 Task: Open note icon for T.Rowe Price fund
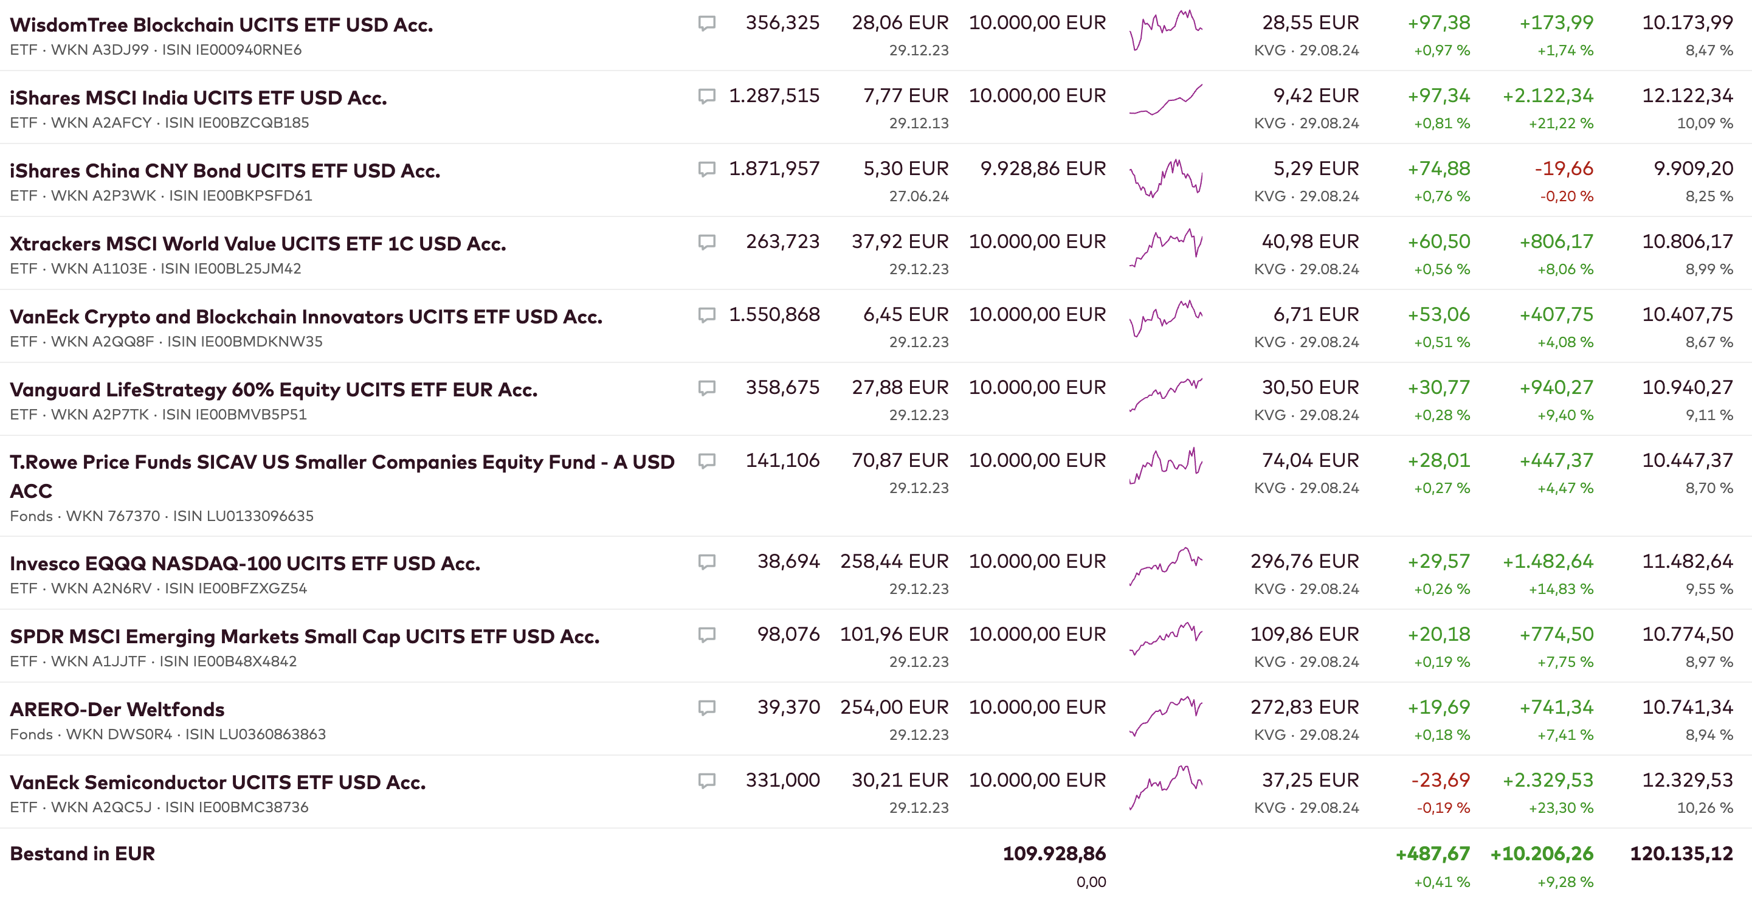(x=706, y=461)
